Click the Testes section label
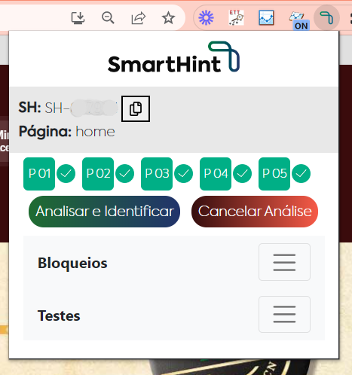Image resolution: width=352 pixels, height=375 pixels. (x=59, y=316)
